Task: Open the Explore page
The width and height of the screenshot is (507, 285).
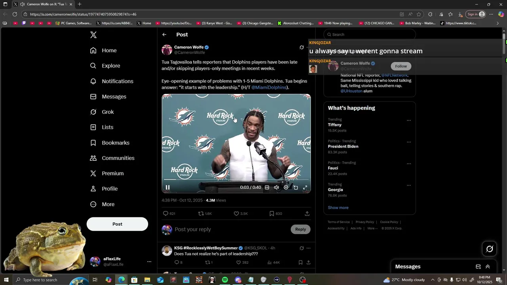Action: [x=105, y=66]
